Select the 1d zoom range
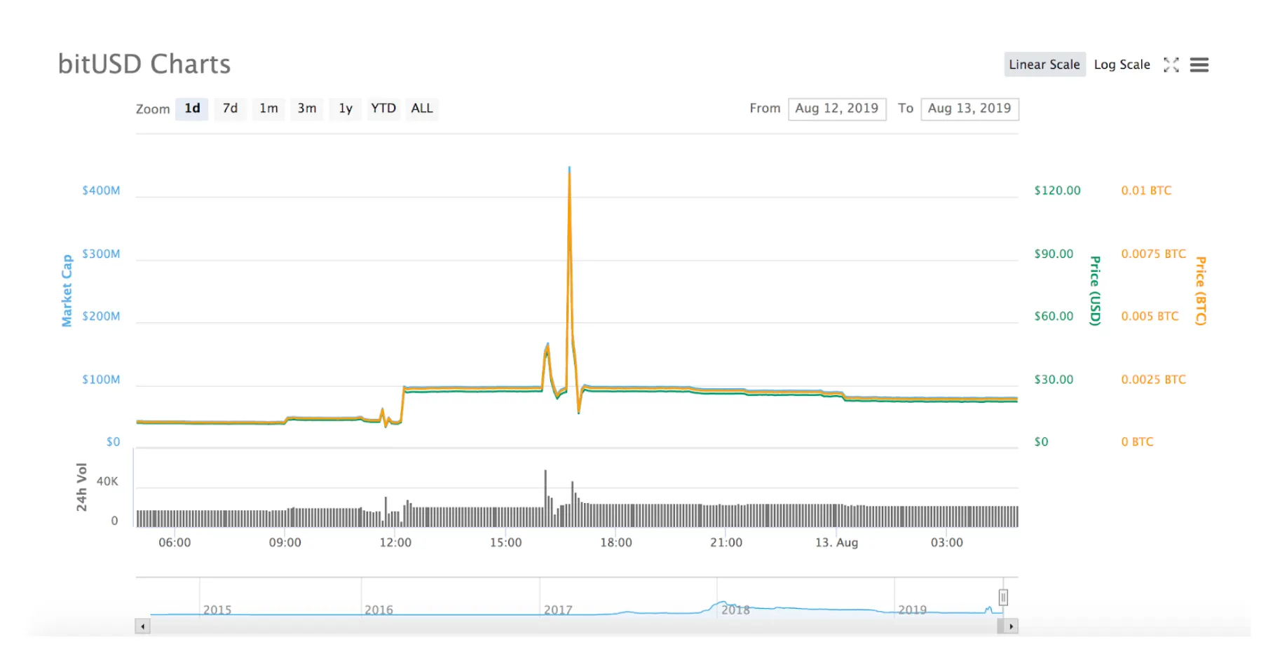The width and height of the screenshot is (1287, 653). [x=192, y=109]
